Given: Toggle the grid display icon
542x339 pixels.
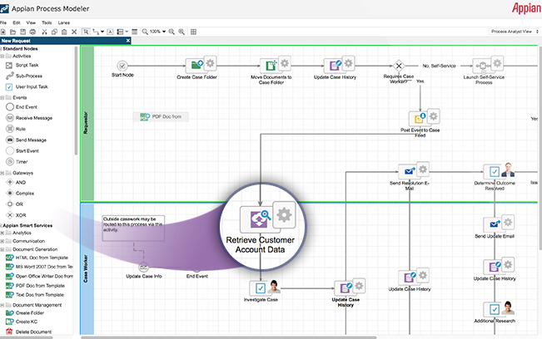Looking at the screenshot, I should pos(193,32).
